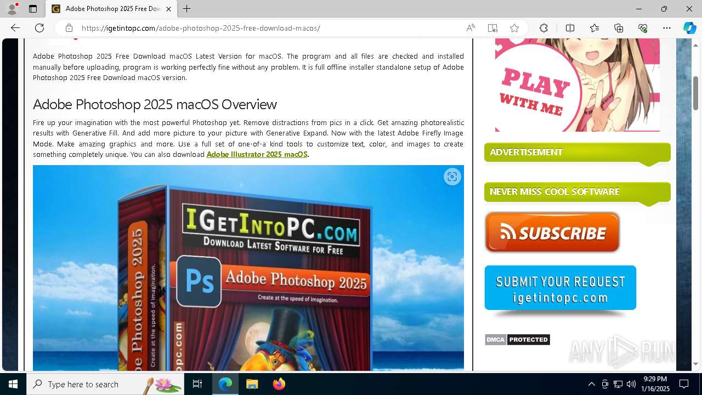702x395 pixels.
Task: Click Adobe Photoshop 2025 macOS Overview heading
Action: 155,104
